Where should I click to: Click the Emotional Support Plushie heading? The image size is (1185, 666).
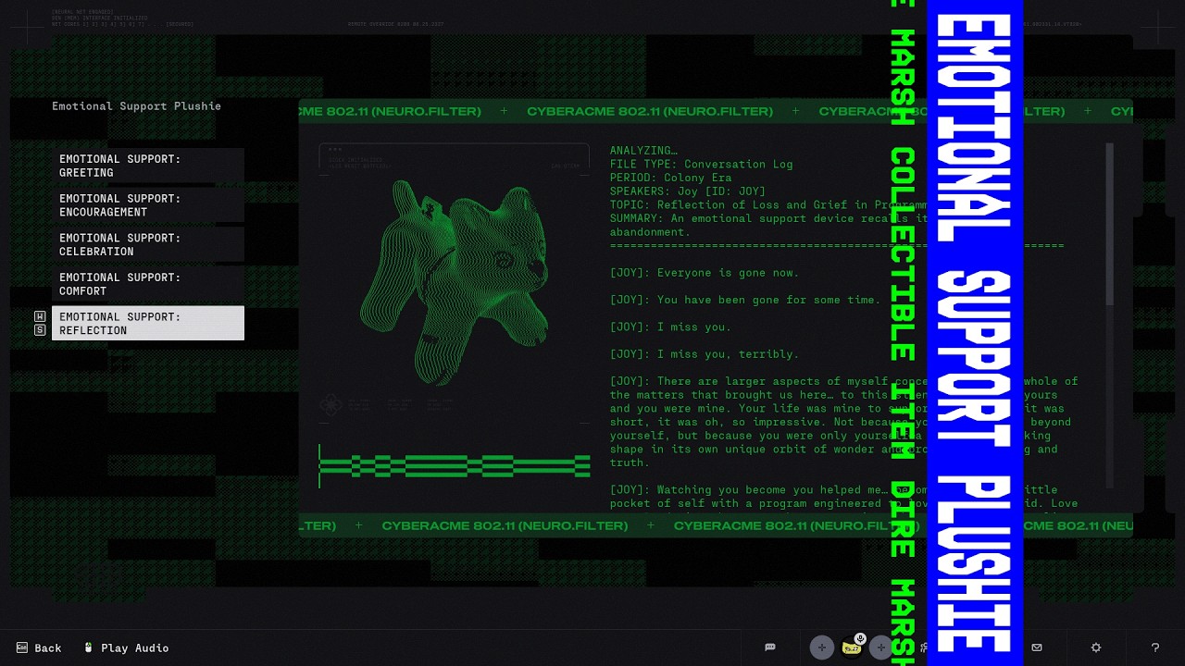[136, 106]
